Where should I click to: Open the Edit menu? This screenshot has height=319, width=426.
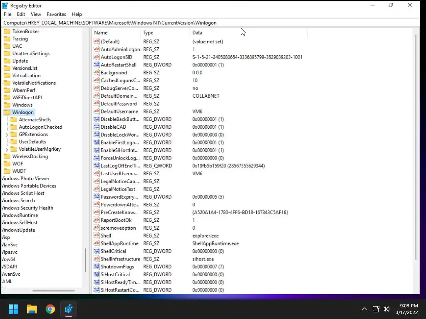(21, 14)
